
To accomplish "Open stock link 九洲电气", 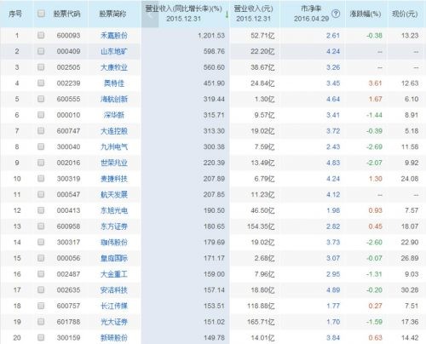I will pos(114,146).
